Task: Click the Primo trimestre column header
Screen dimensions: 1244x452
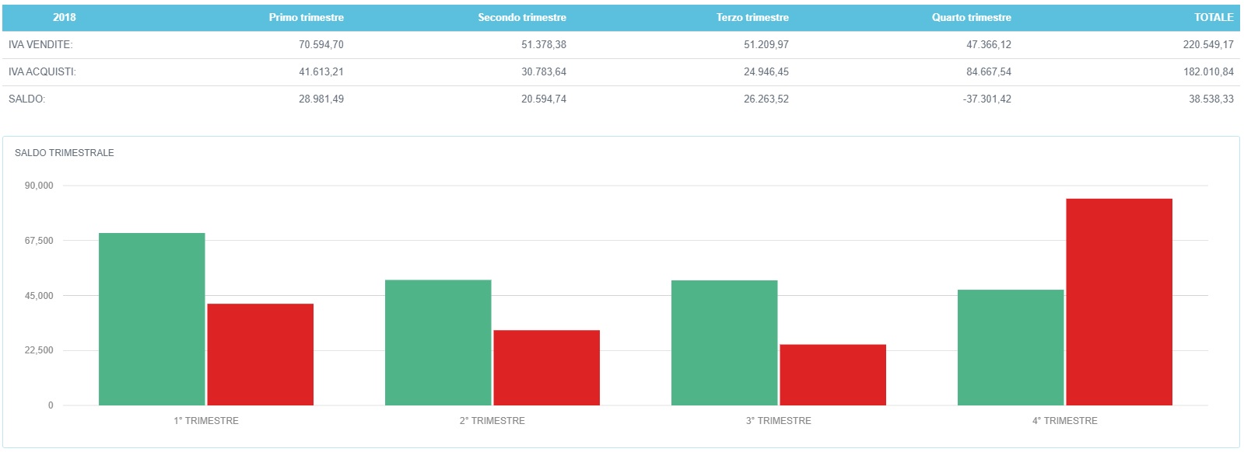Action: pos(306,17)
